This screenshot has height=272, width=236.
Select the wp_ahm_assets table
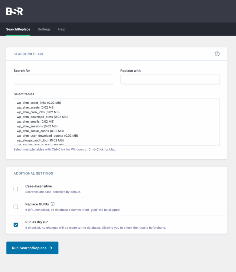pyautogui.click(x=36, y=107)
